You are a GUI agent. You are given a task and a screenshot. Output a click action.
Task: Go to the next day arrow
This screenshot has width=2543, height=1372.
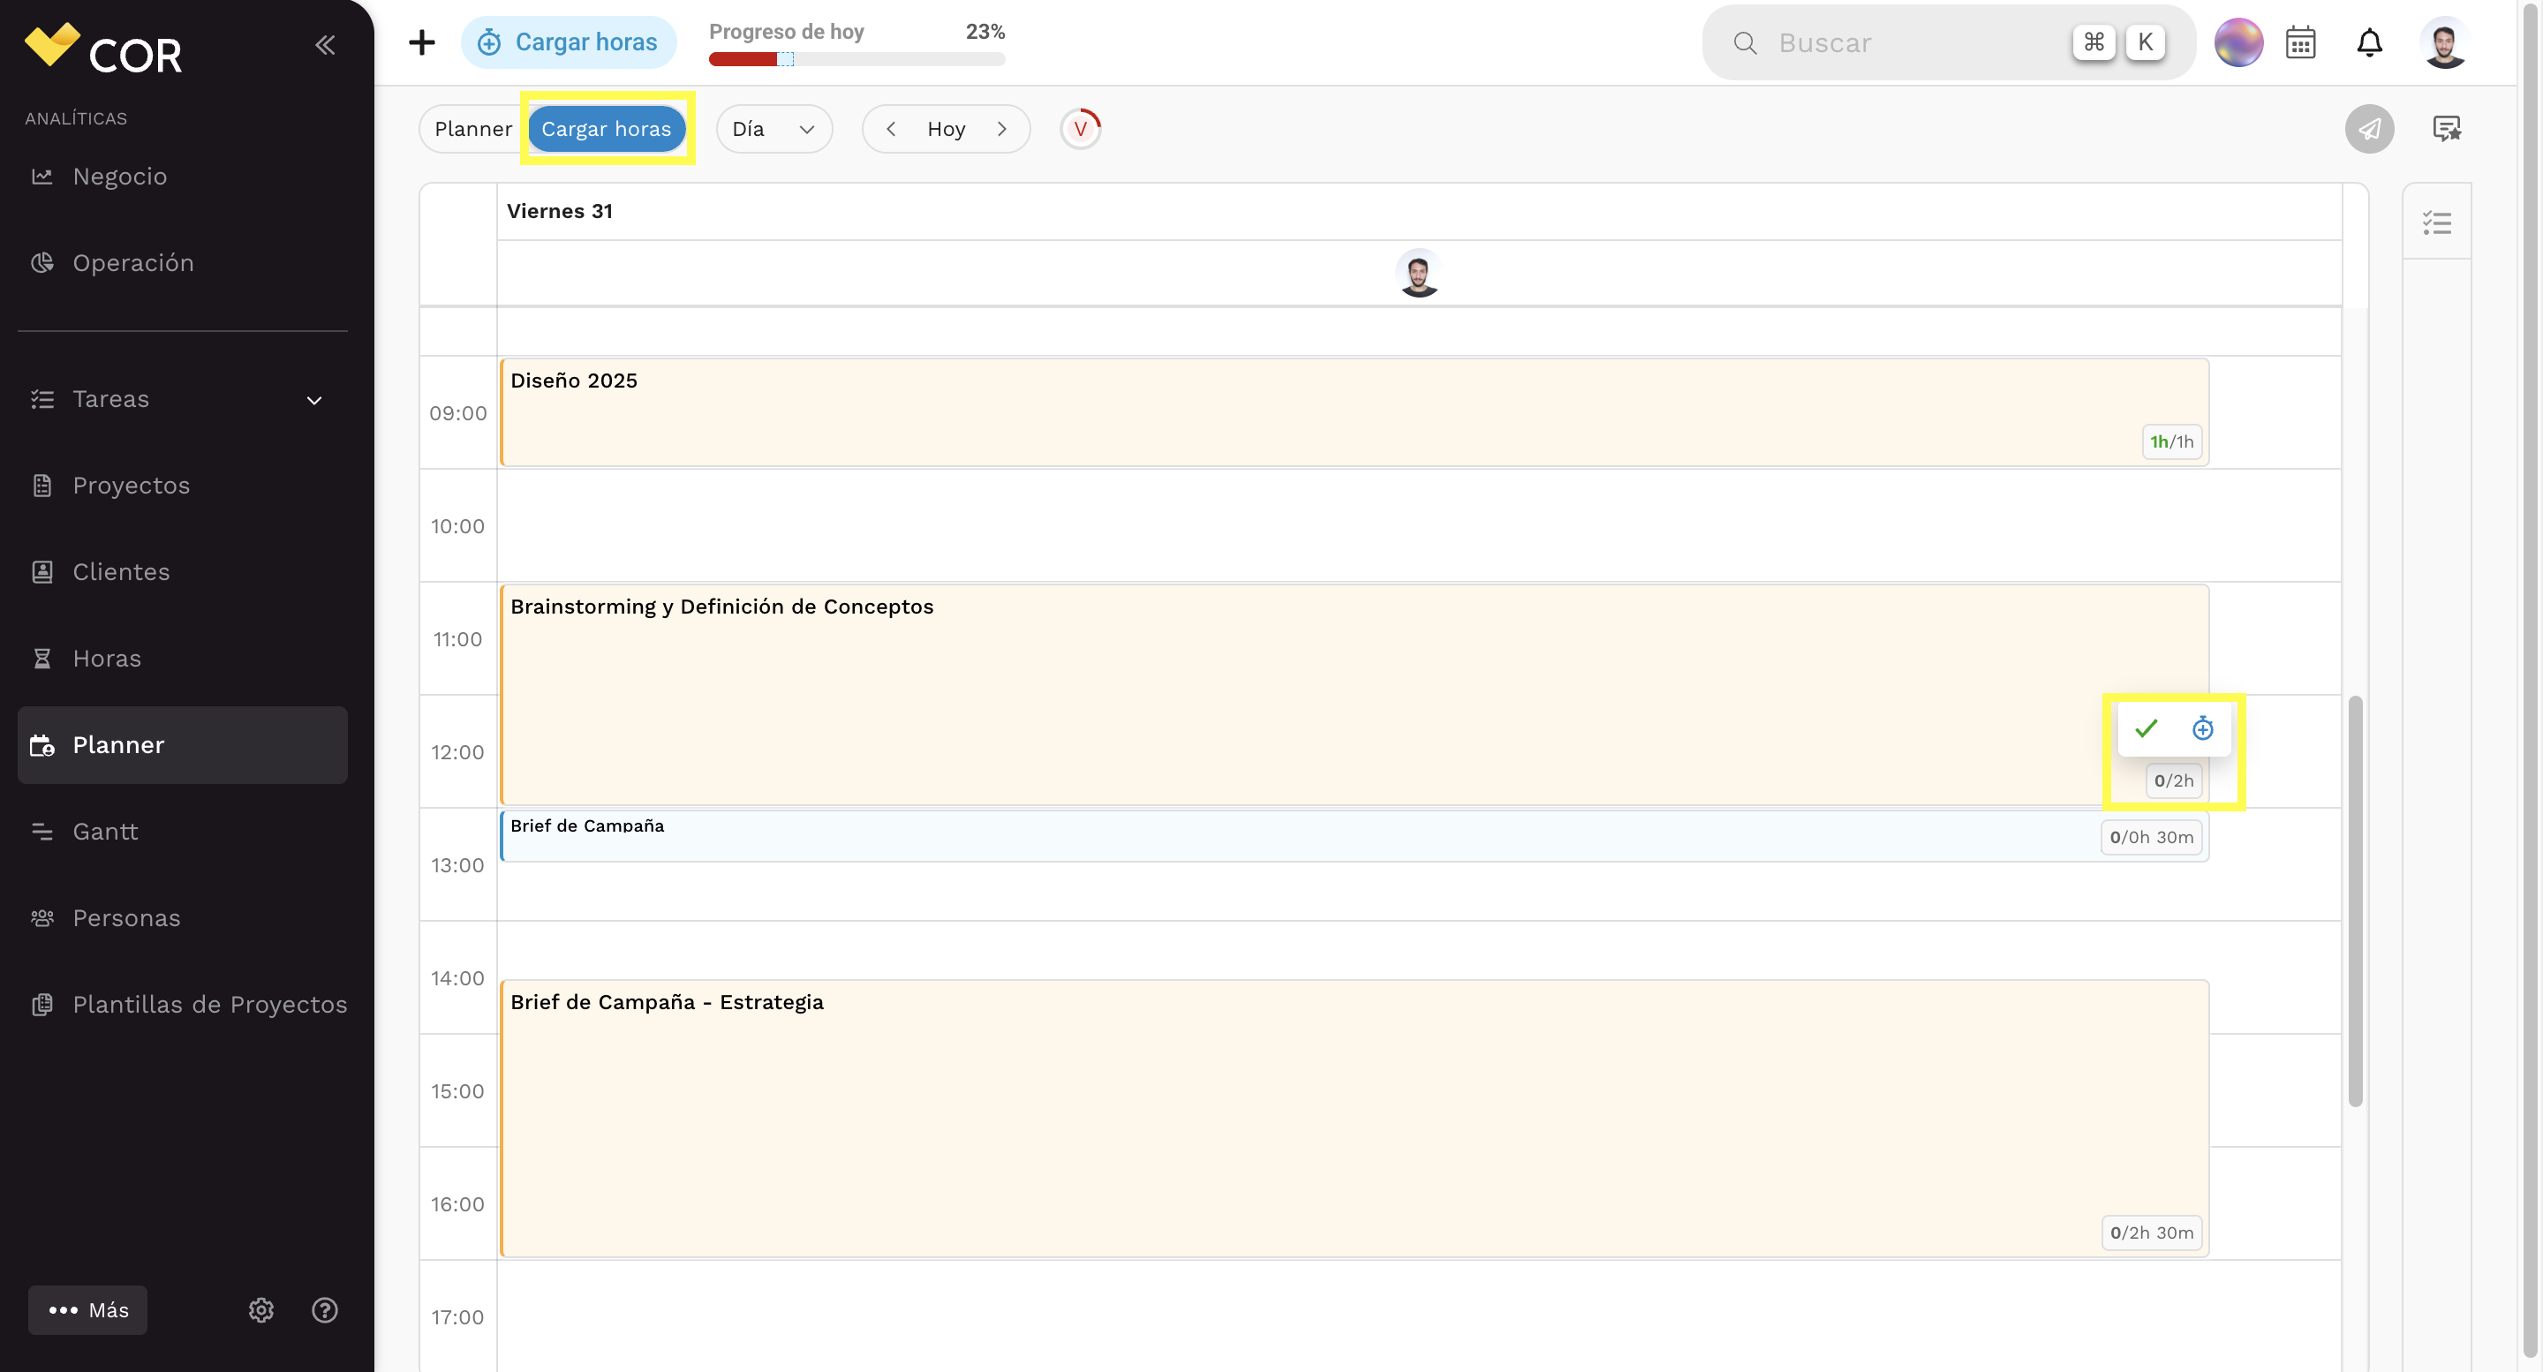pos(1002,128)
